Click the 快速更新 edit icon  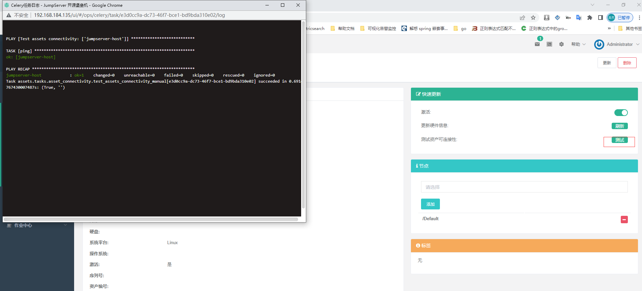418,94
